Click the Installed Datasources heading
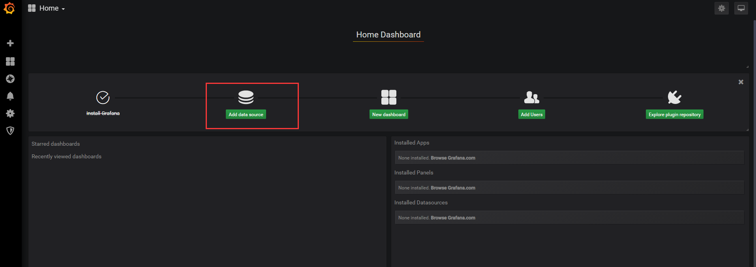 (x=421, y=202)
